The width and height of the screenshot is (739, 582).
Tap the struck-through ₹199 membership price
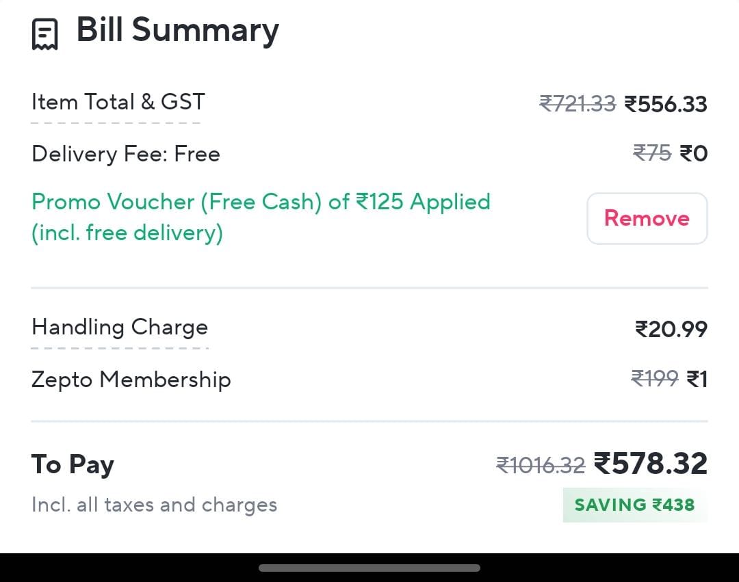click(x=654, y=378)
